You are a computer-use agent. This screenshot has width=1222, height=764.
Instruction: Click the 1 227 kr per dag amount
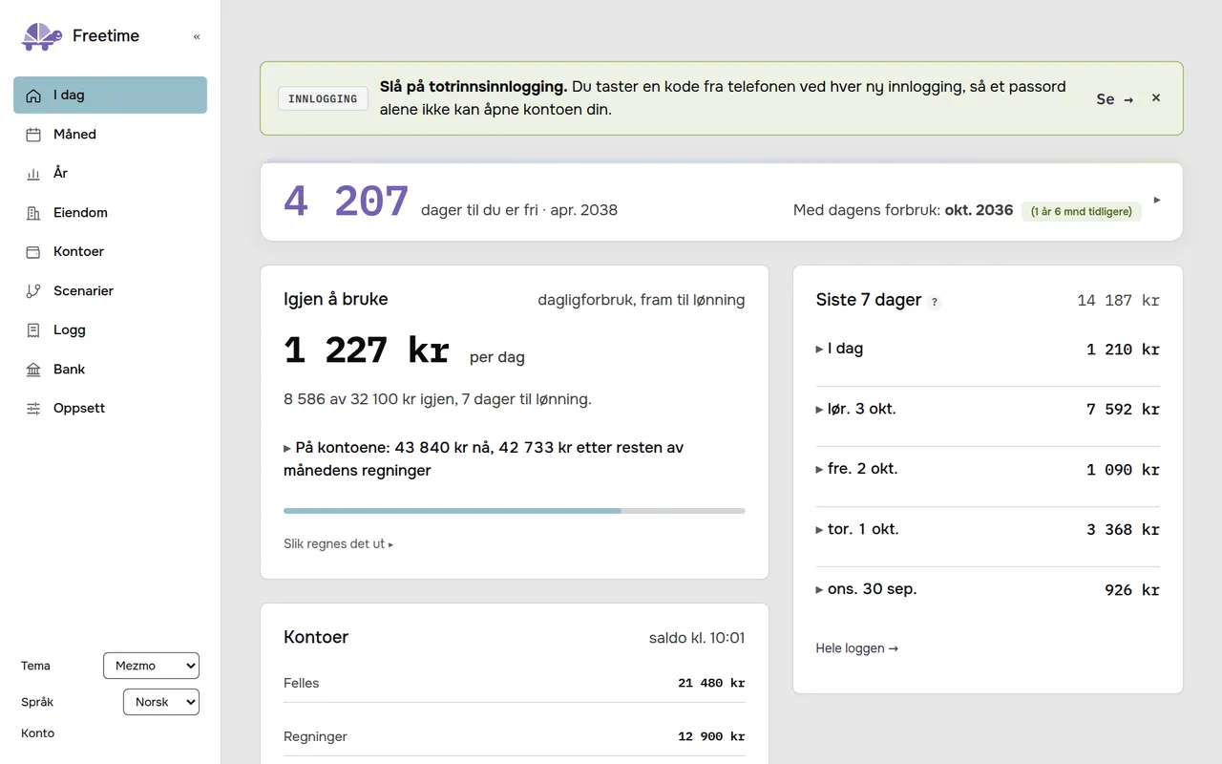(x=367, y=350)
